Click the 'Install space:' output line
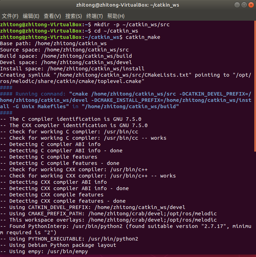The image size is (256, 257). [72, 69]
